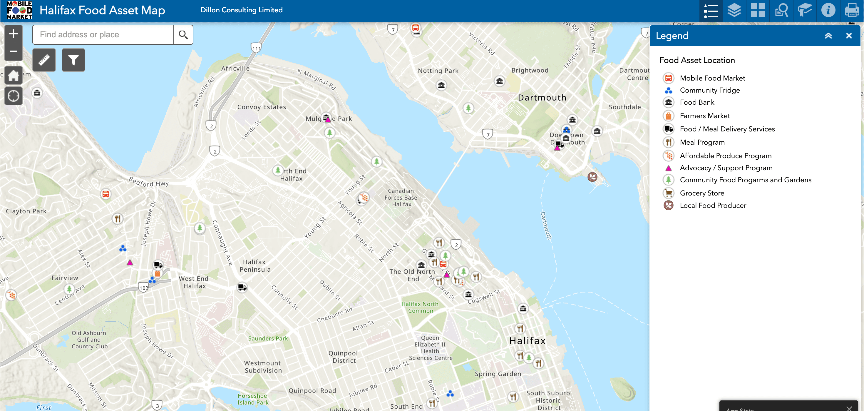
Task: Zoom in on the map
Action: tap(14, 34)
